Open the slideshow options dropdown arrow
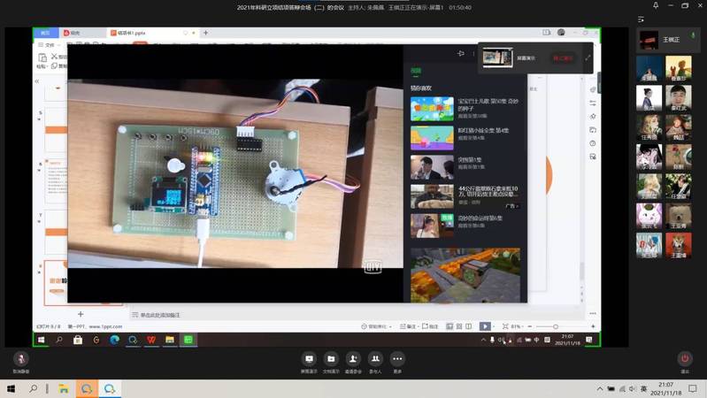The height and width of the screenshot is (398, 707). pyautogui.click(x=494, y=326)
